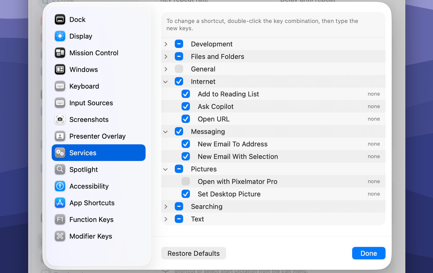Expand the Searching services group
The width and height of the screenshot is (433, 273).
[166, 206]
